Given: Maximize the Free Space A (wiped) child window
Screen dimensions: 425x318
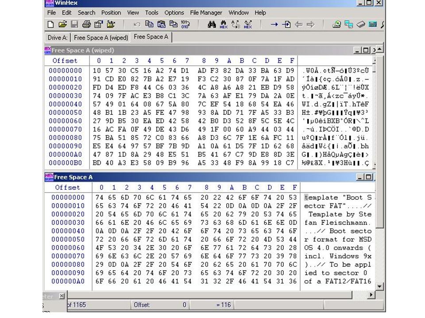Looking at the screenshot, I should 366,50.
